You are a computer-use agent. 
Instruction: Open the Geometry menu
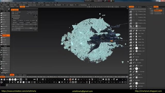(x=19, y=3)
